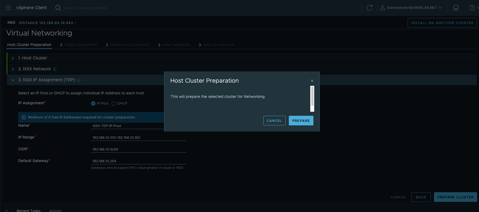
Task: Click the MTU gateway hint text
Action: 137,168
